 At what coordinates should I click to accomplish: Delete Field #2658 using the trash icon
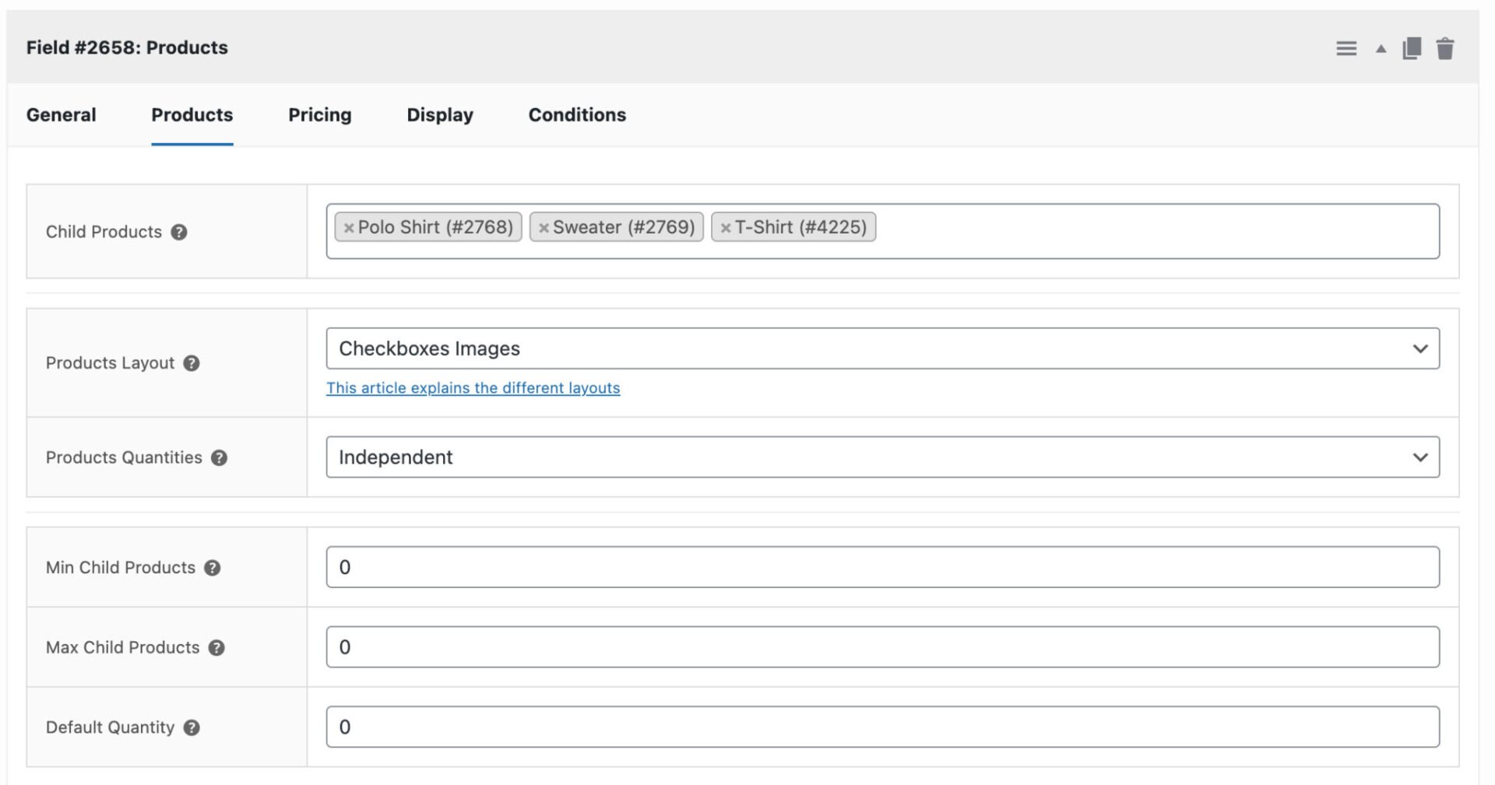[x=1446, y=47]
